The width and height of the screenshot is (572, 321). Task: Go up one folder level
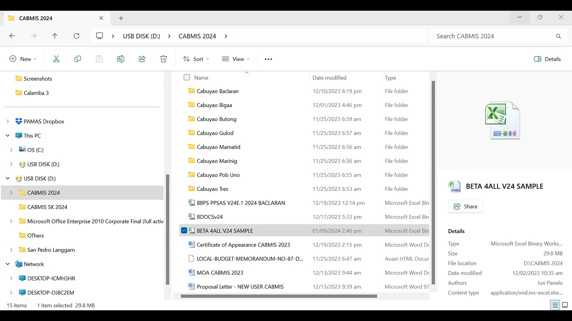[55, 36]
